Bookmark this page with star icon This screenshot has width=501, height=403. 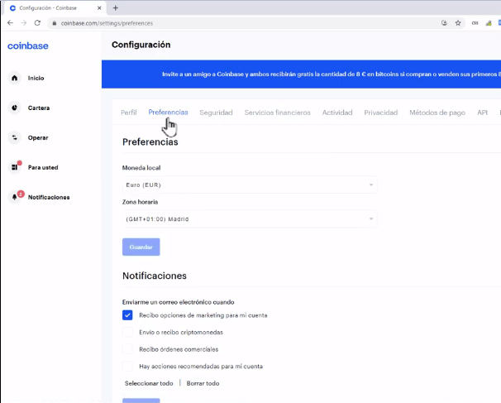458,23
